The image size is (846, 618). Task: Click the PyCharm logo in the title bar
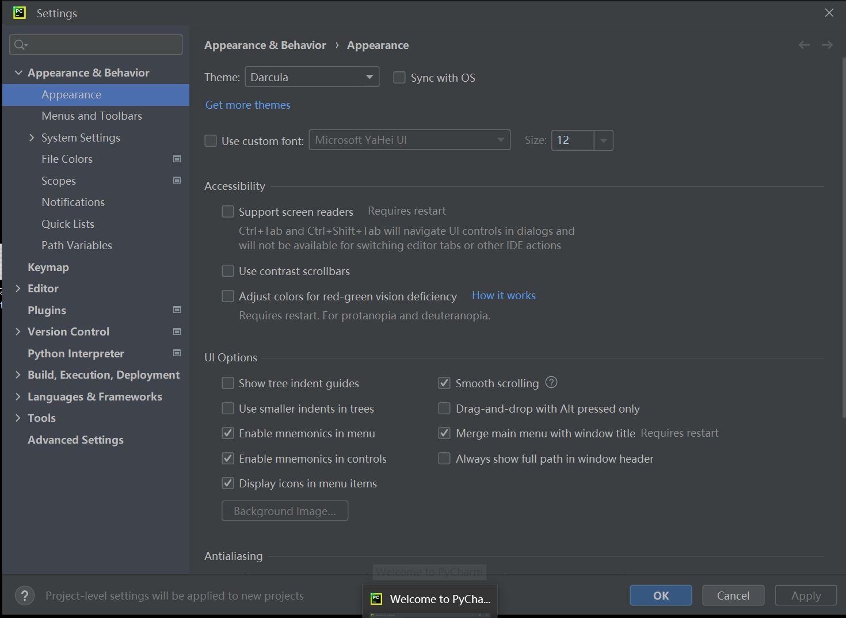(x=20, y=13)
